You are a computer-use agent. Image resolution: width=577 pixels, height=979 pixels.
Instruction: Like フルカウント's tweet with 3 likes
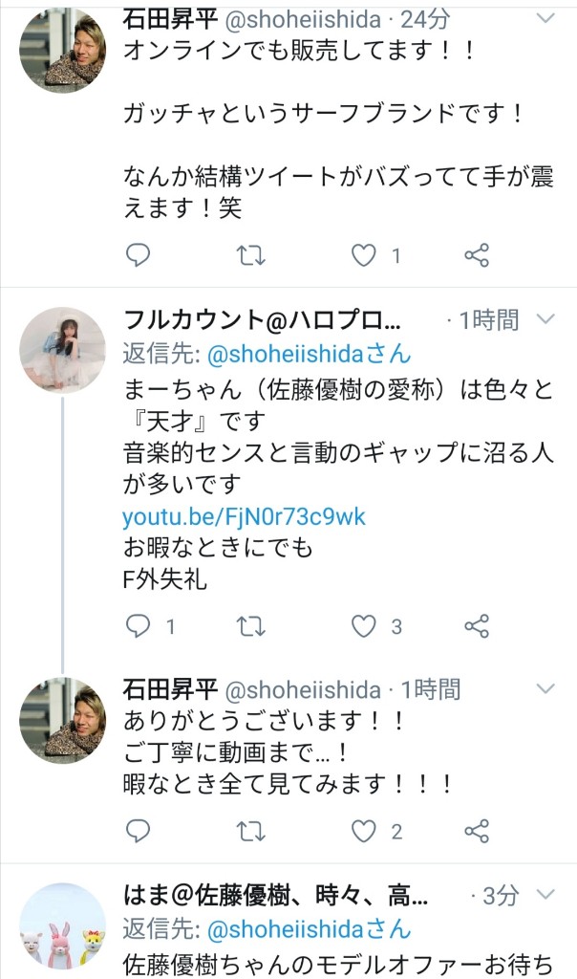coord(364,626)
